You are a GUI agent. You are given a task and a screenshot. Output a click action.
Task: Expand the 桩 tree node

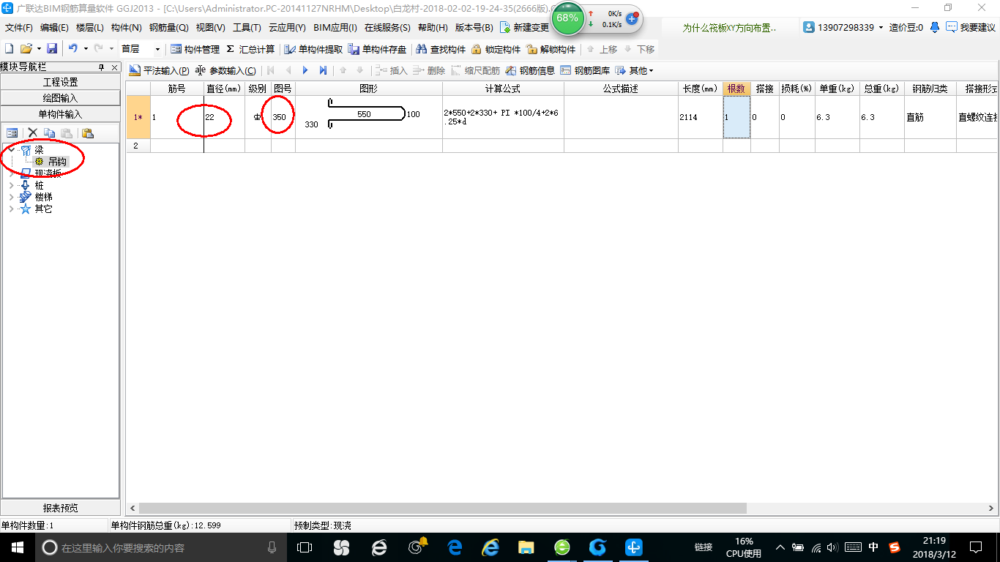[x=11, y=185]
